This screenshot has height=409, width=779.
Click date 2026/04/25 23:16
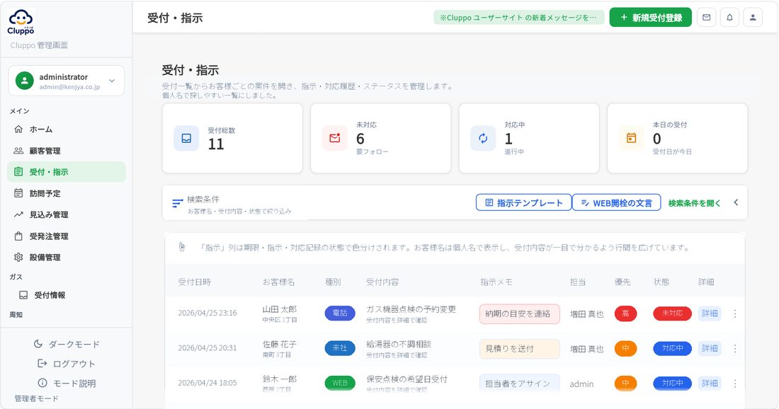pos(207,313)
